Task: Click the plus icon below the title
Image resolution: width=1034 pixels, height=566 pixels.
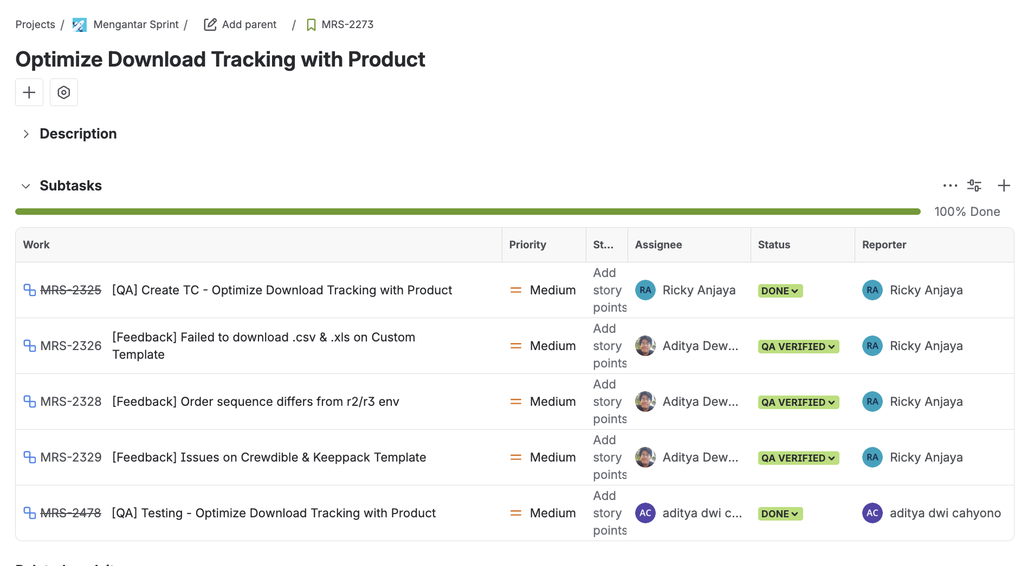Action: point(29,93)
